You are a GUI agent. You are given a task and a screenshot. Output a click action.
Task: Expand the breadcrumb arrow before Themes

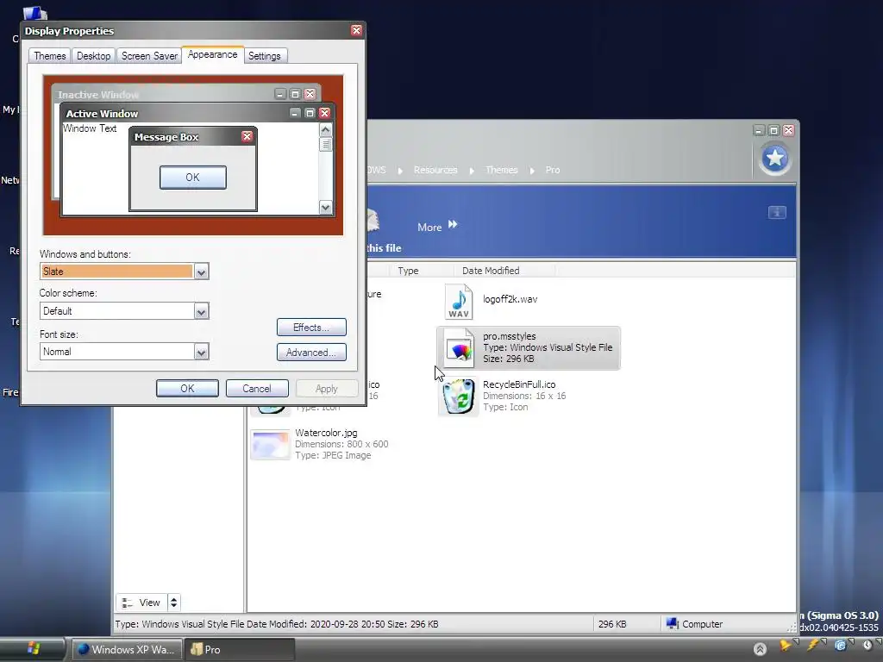point(472,171)
